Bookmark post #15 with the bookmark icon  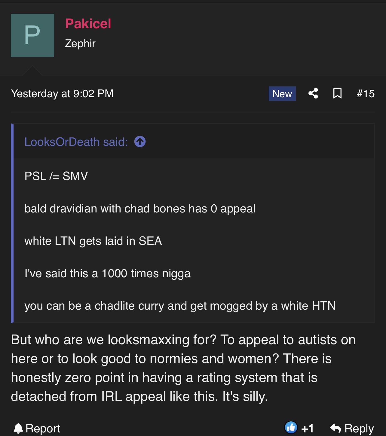point(337,93)
